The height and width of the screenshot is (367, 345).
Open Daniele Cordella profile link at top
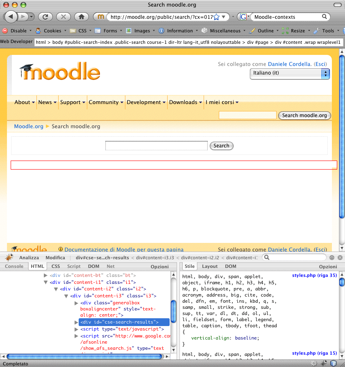pos(290,64)
